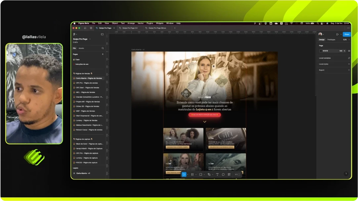Toggle page background visibility eye icon
The width and height of the screenshot is (358, 201).
coord(349,51)
